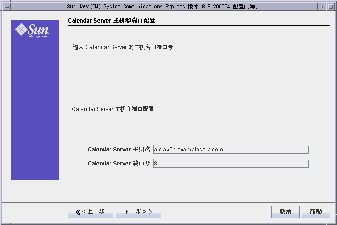Go back with the 上一步 button

(x=90, y=212)
